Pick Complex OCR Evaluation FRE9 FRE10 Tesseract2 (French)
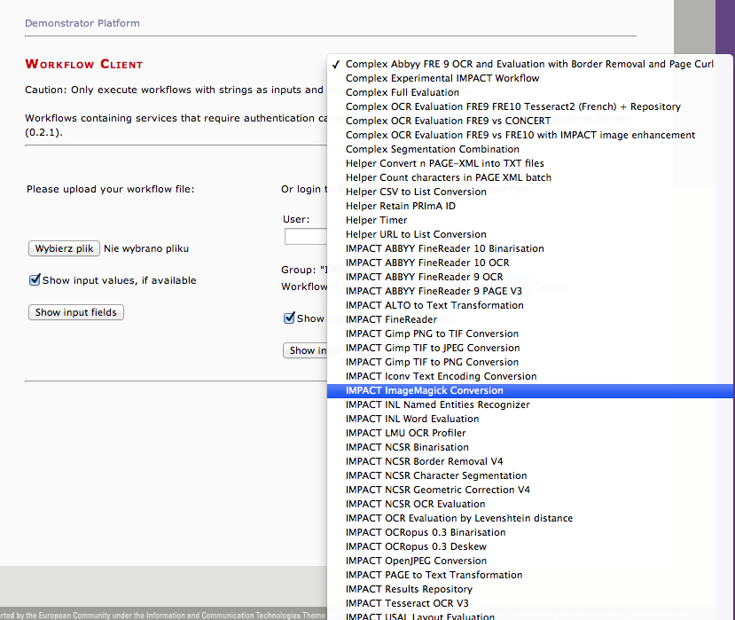735x620 pixels. click(529, 106)
